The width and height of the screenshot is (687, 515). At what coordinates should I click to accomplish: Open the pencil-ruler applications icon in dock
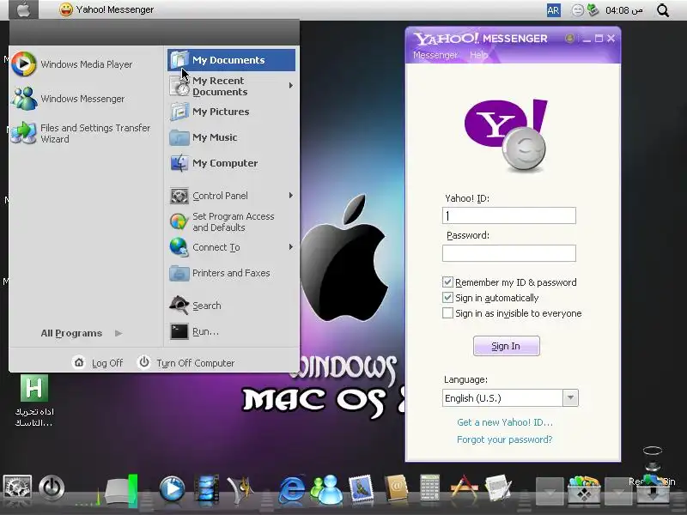click(464, 488)
